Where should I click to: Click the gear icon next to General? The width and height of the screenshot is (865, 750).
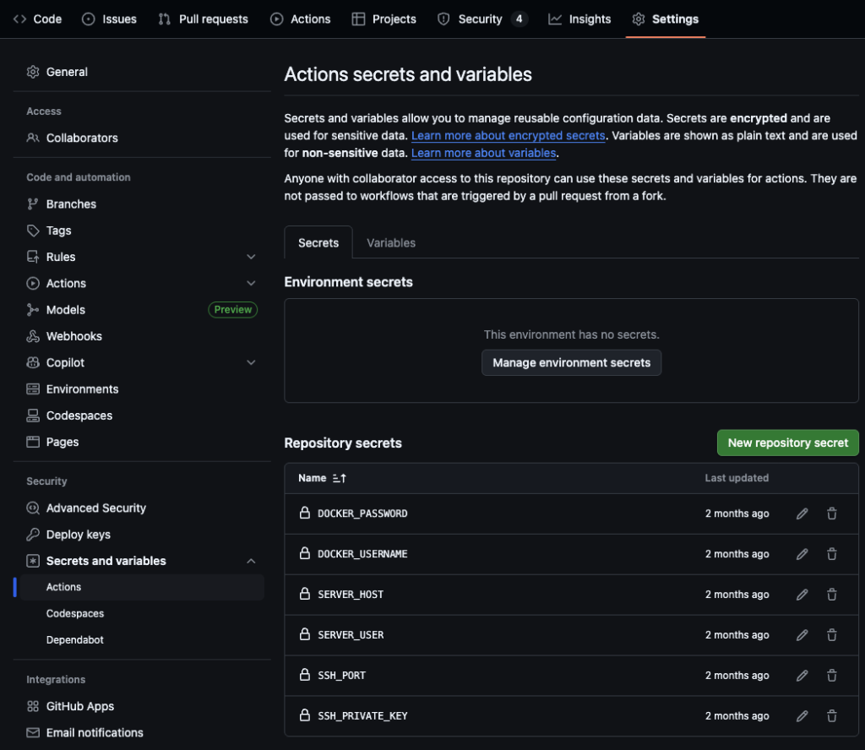[33, 72]
